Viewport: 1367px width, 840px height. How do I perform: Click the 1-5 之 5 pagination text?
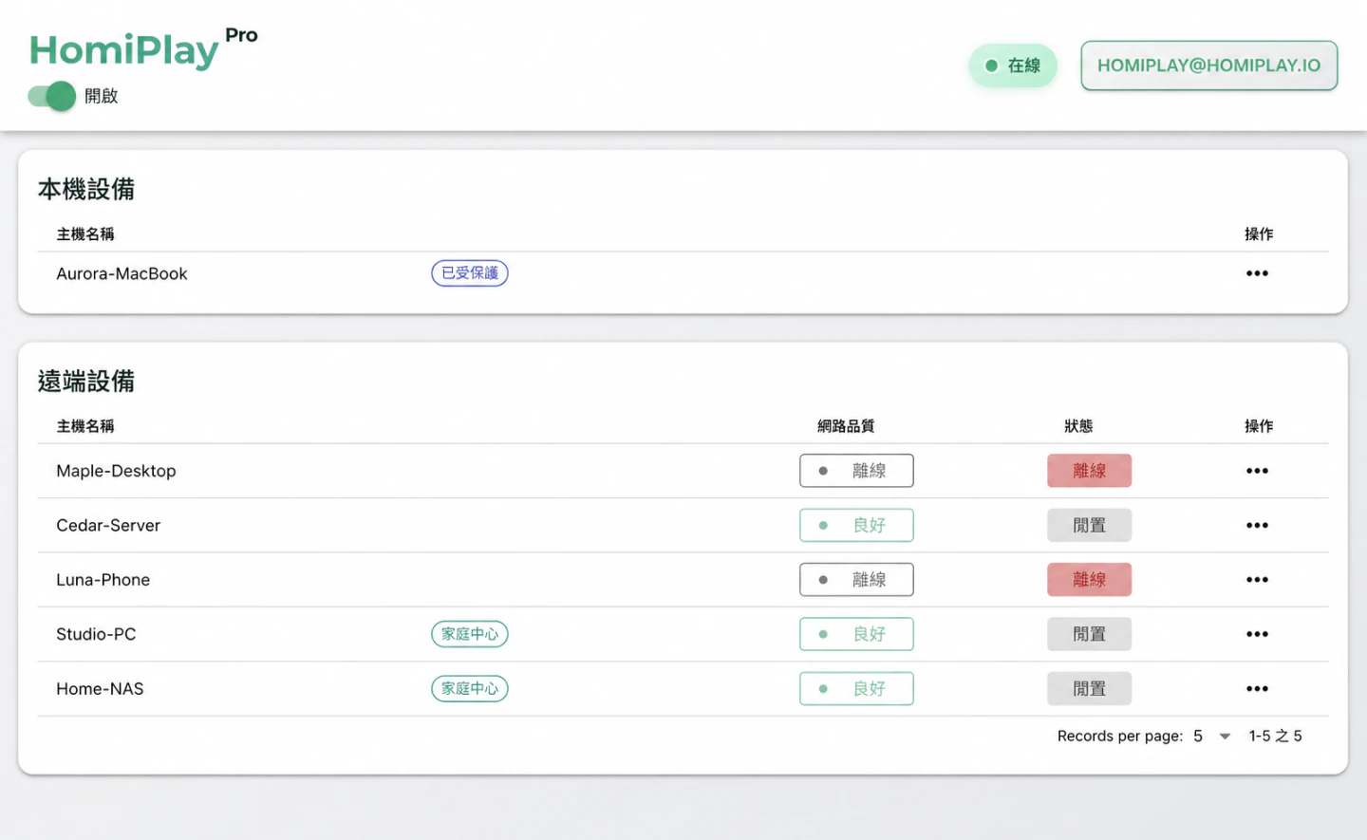point(1275,736)
